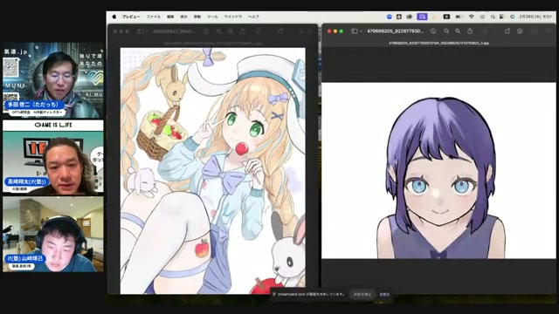This screenshot has width=559, height=314.
Task: Close the right Preview window
Action: [x=329, y=31]
